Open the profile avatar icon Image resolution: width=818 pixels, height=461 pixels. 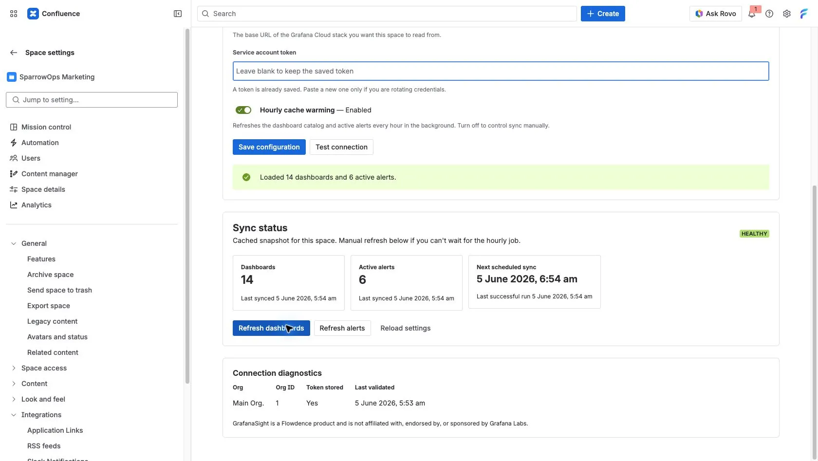[x=804, y=14]
